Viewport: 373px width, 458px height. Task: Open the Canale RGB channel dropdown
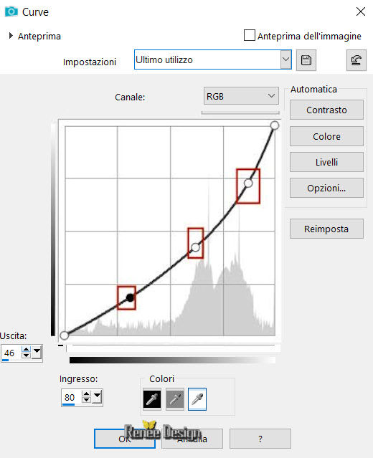point(241,96)
